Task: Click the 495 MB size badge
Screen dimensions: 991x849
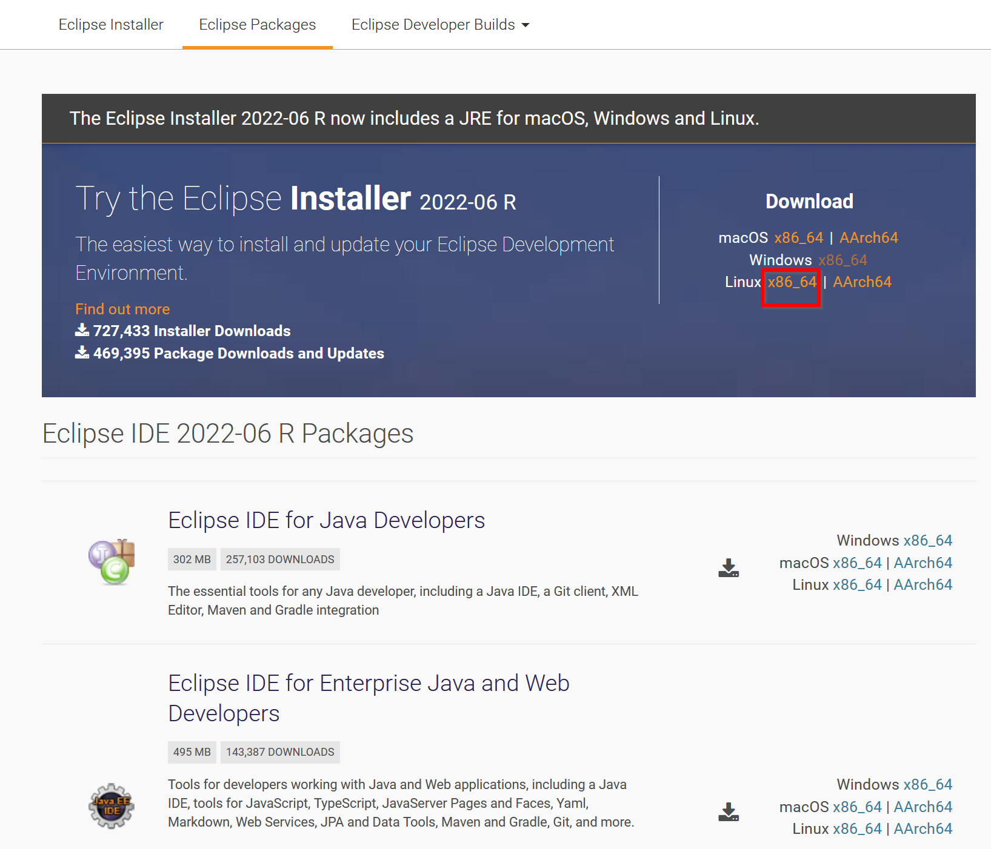Action: 192,752
